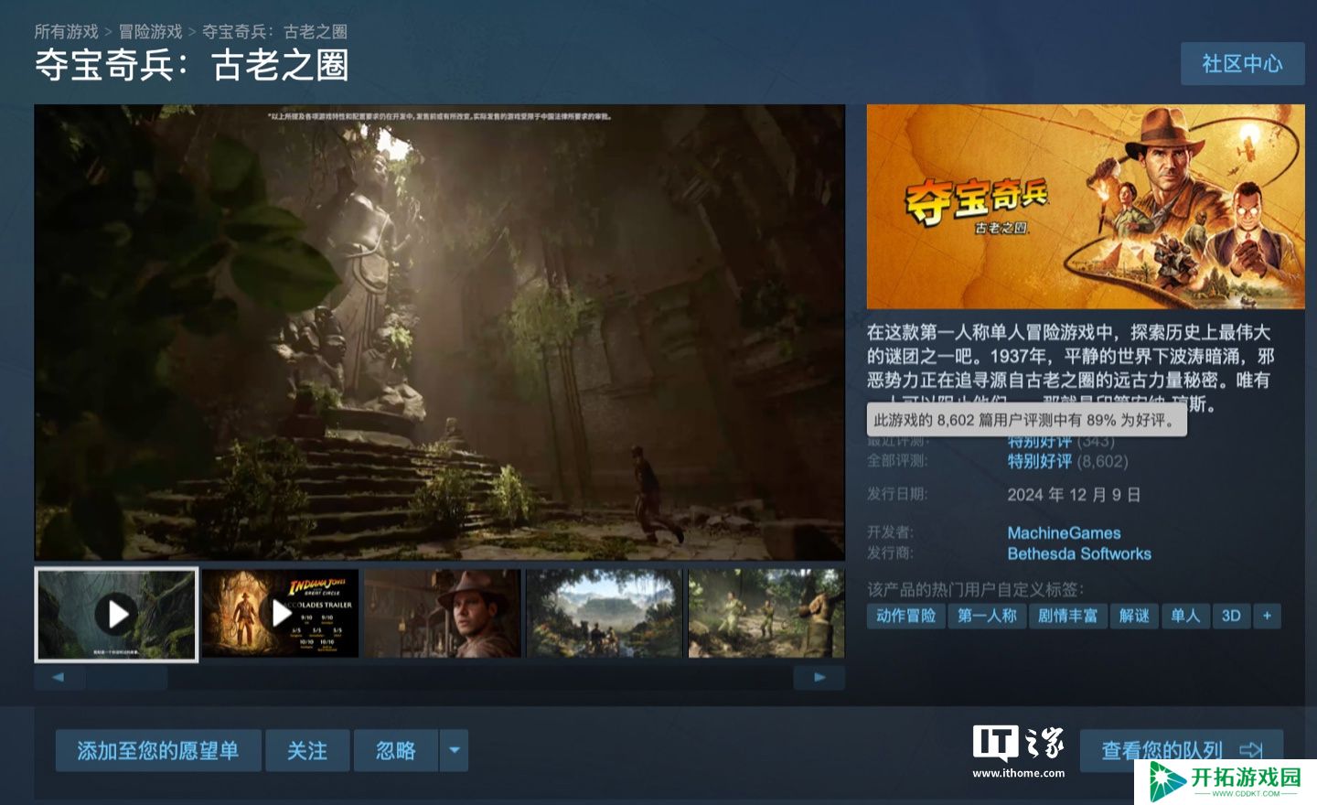Click the page title 夺宝奇兵：古老之圈
1317x805 pixels.
(x=191, y=66)
